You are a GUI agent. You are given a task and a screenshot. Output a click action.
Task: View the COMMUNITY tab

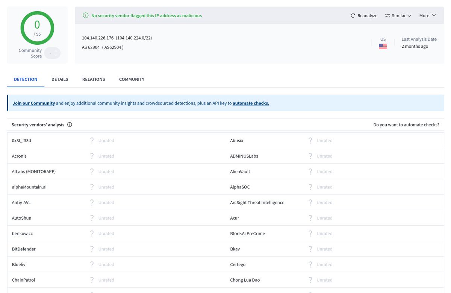coord(132,79)
